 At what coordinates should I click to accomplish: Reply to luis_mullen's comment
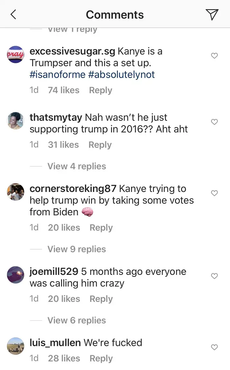pyautogui.click(x=101, y=358)
